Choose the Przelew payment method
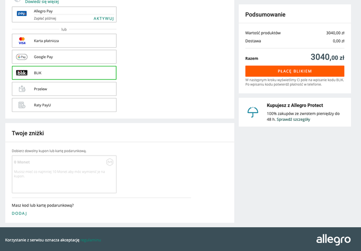Image resolution: width=361 pixels, height=251 pixels. tap(64, 89)
